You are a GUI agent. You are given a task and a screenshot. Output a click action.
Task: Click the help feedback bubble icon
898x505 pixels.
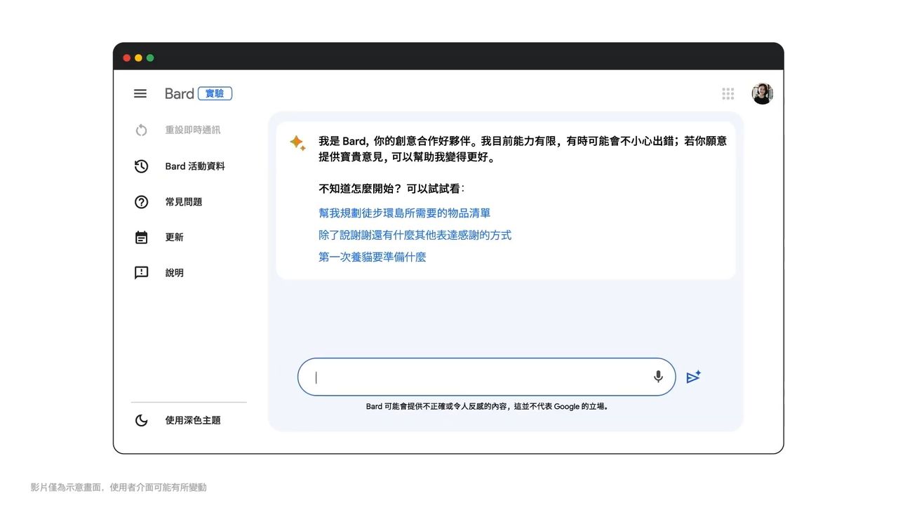click(141, 273)
